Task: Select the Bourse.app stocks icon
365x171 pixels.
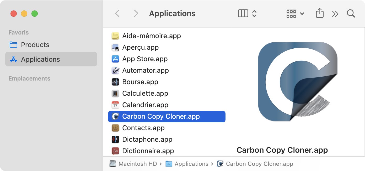Action: coord(115,82)
